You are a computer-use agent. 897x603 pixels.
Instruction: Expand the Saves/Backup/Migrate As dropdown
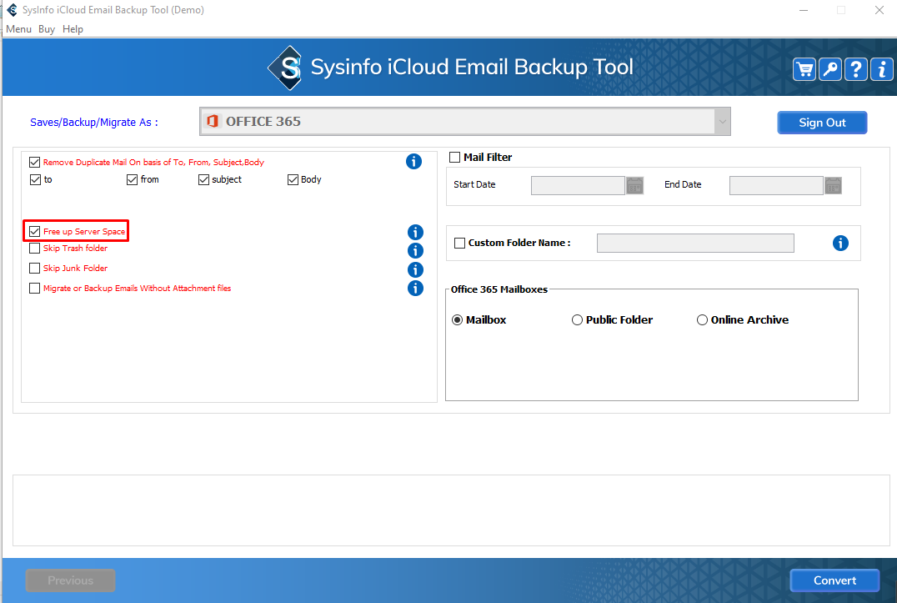pos(721,122)
